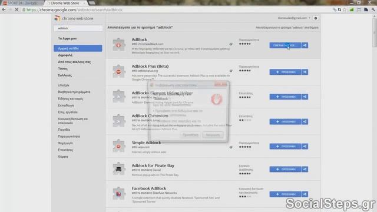Screen dimensions: 377x212
Task: Click the AdBlock+ Element Hiding Helper icon
Action: 119,97
